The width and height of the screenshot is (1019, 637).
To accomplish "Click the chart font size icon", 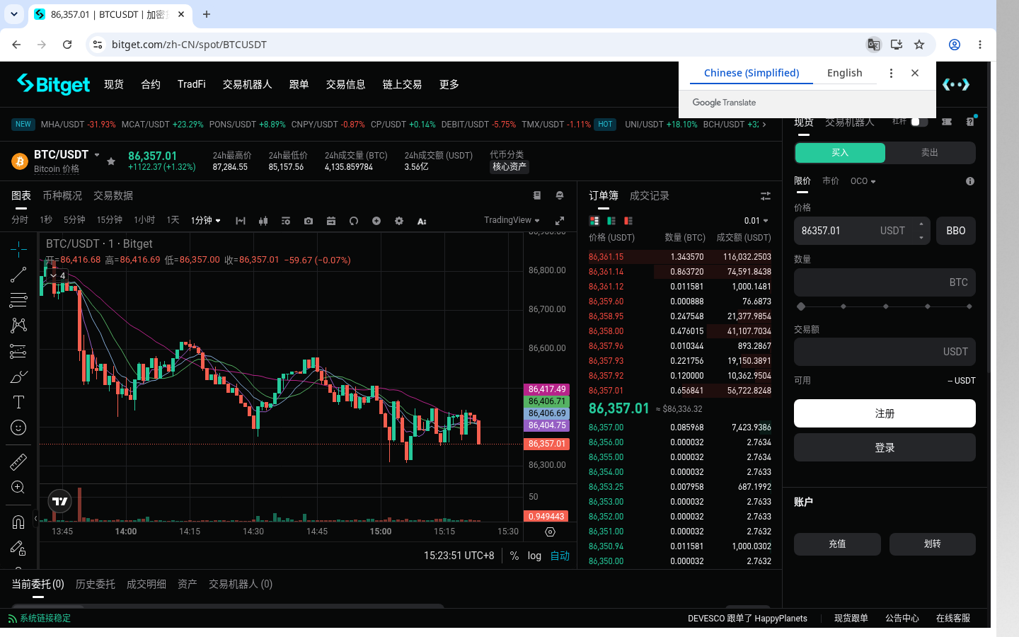I will click(422, 221).
